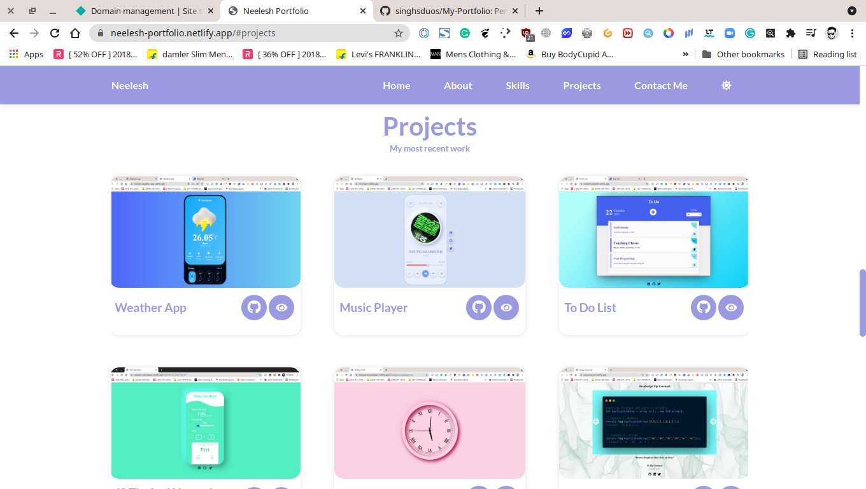This screenshot has width=866, height=489.
Task: Click the Neelesh site logo text
Action: coord(130,85)
